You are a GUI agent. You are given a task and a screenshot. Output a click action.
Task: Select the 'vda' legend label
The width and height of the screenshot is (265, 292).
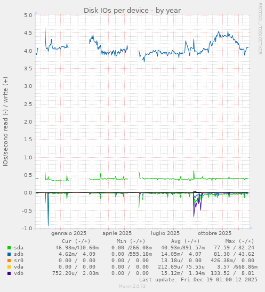click(19, 266)
